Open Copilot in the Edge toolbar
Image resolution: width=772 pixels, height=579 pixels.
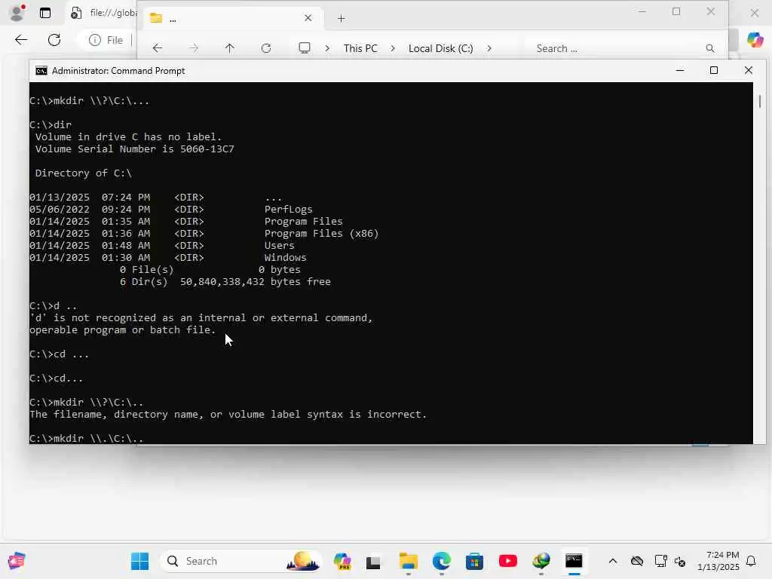click(755, 39)
